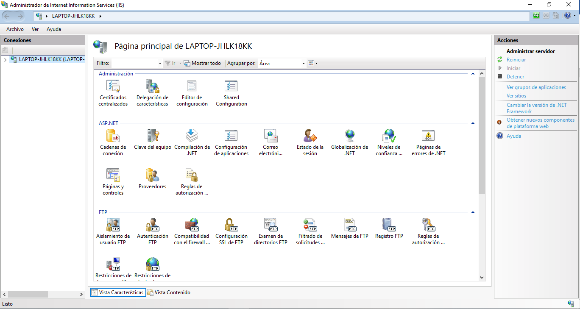Viewport: 580px width, 309px height.
Task: Open the Filtro dropdown arrow
Action: (160, 64)
